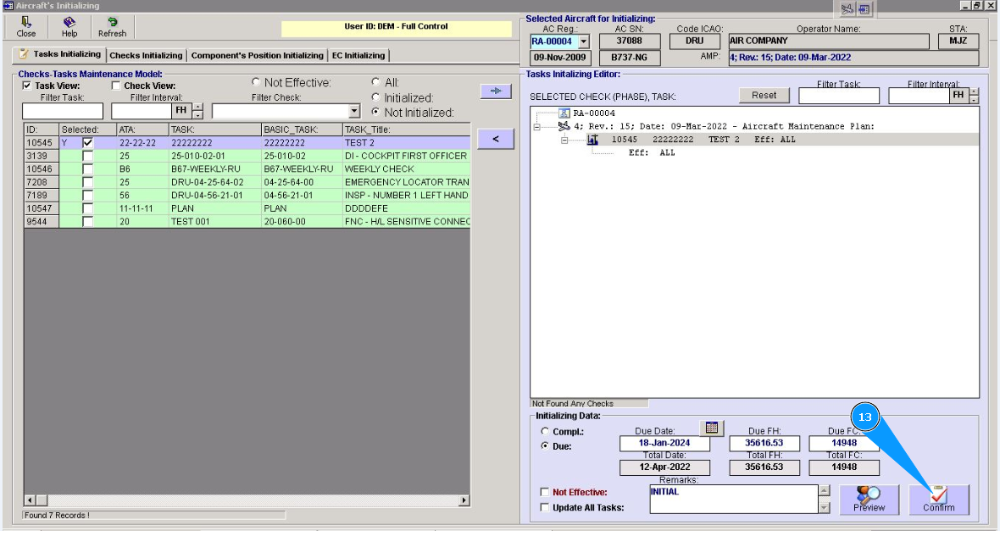Collapse the 10545 task tree node
Image resolution: width=1000 pixels, height=536 pixels.
click(564, 140)
